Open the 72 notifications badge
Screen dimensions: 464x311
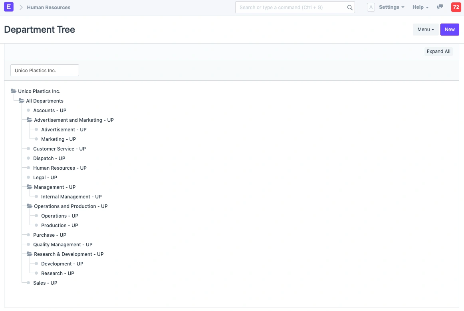[x=456, y=7]
